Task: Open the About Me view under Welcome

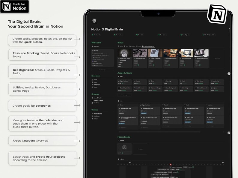Action: pos(95,46)
